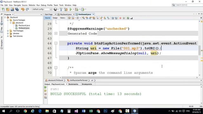Open the Refactor menu
Image resolution: width=203 pixels, height=114 pixels.
coord(32,5)
